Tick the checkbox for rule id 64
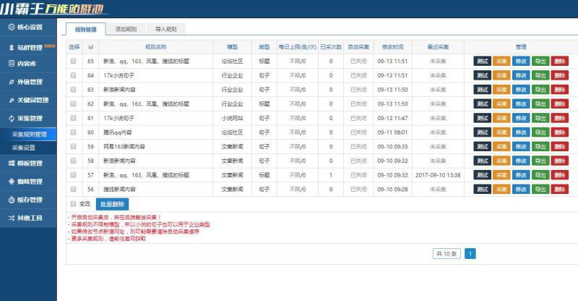578x301 pixels. tap(74, 75)
